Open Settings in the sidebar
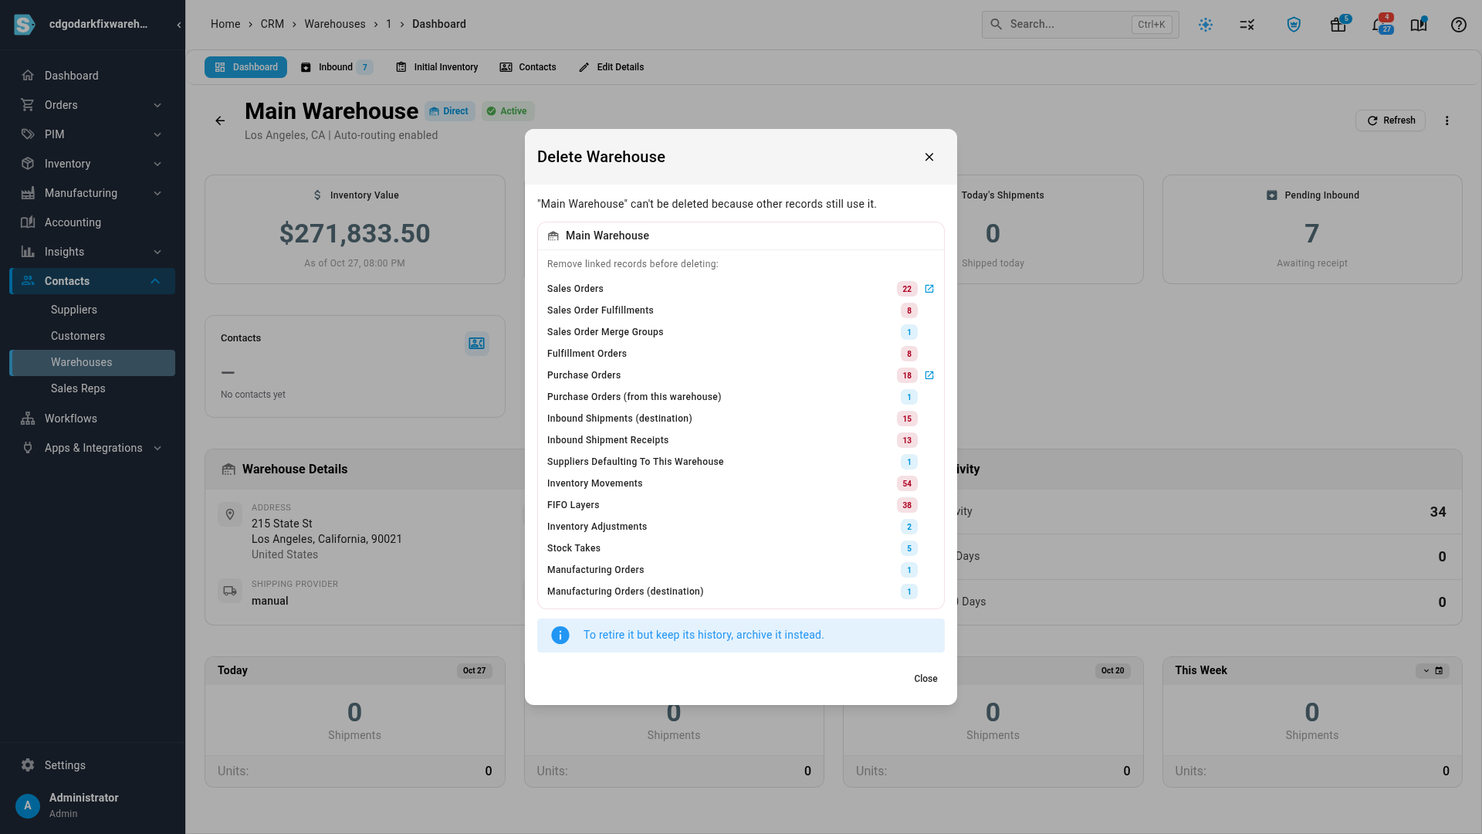 [x=65, y=765]
